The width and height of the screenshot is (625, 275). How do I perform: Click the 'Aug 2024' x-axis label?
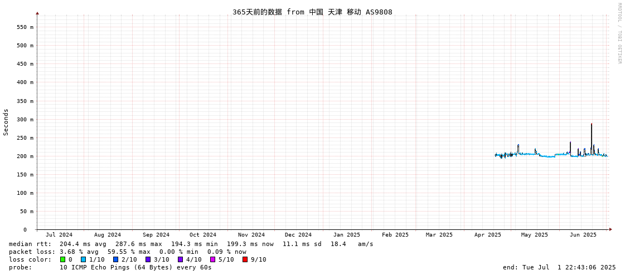coord(108,235)
